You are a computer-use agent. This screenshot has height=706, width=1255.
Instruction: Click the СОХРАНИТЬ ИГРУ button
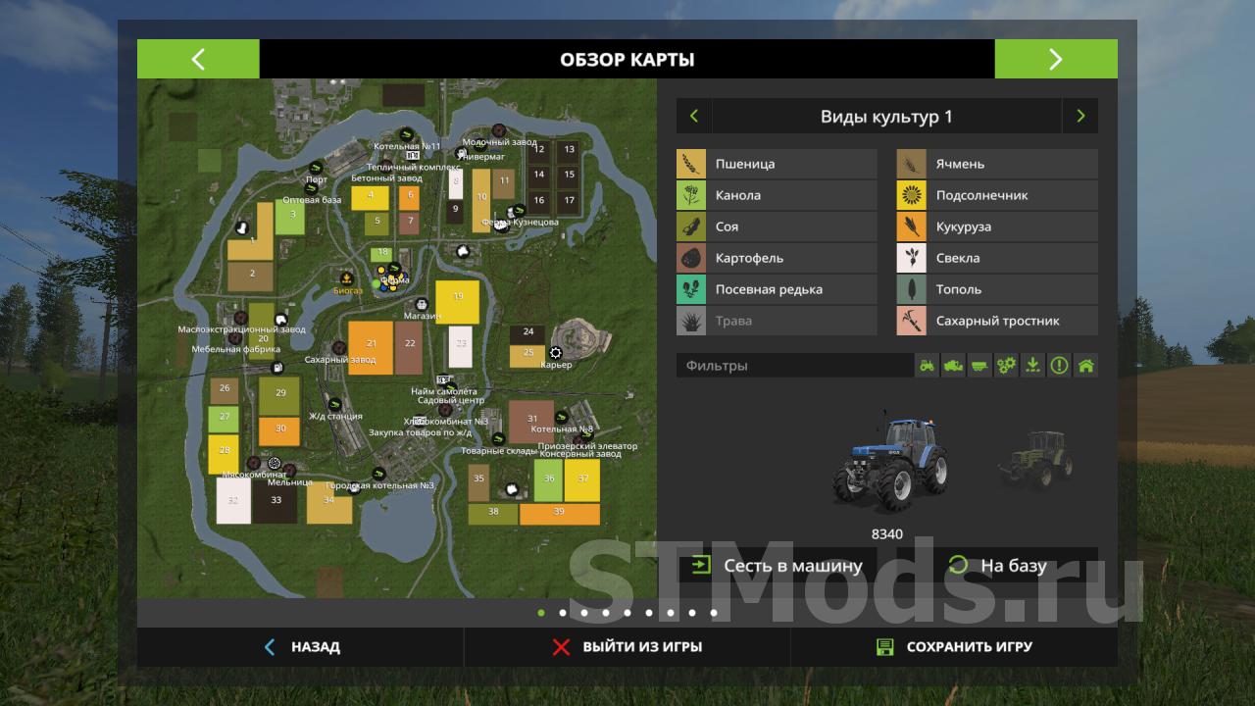[954, 647]
